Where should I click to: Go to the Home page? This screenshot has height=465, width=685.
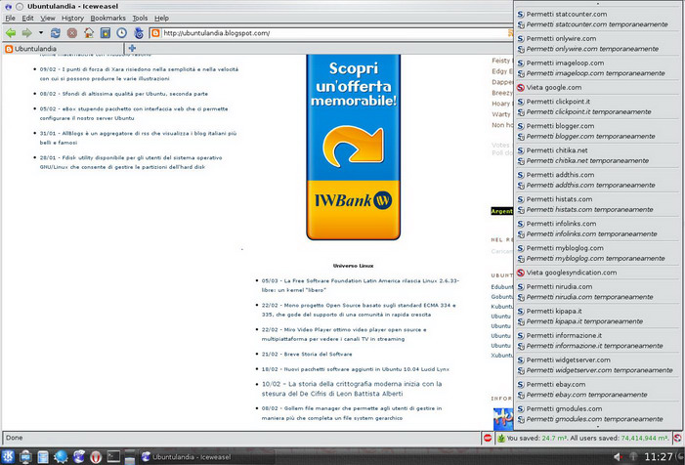[88, 33]
